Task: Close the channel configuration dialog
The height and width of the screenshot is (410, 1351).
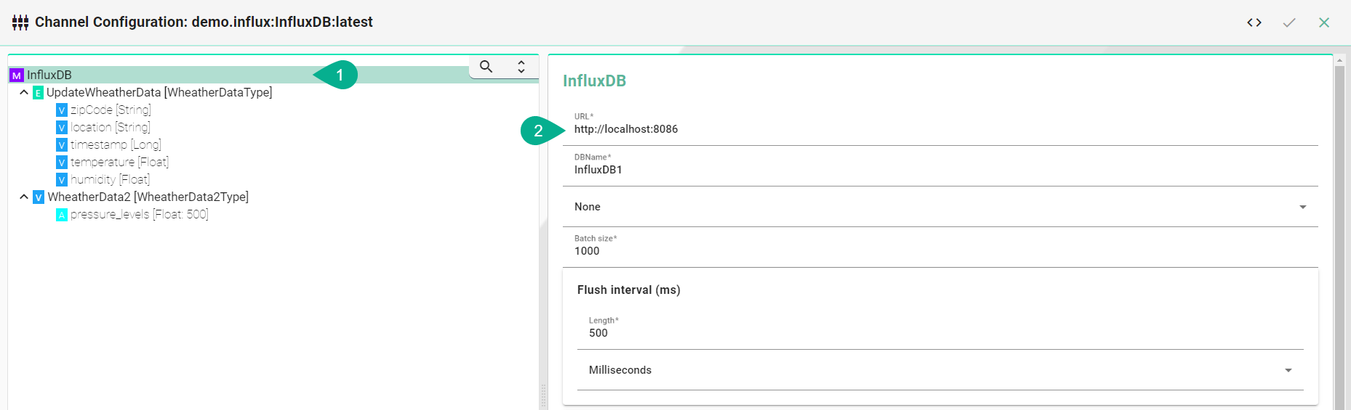Action: point(1323,22)
